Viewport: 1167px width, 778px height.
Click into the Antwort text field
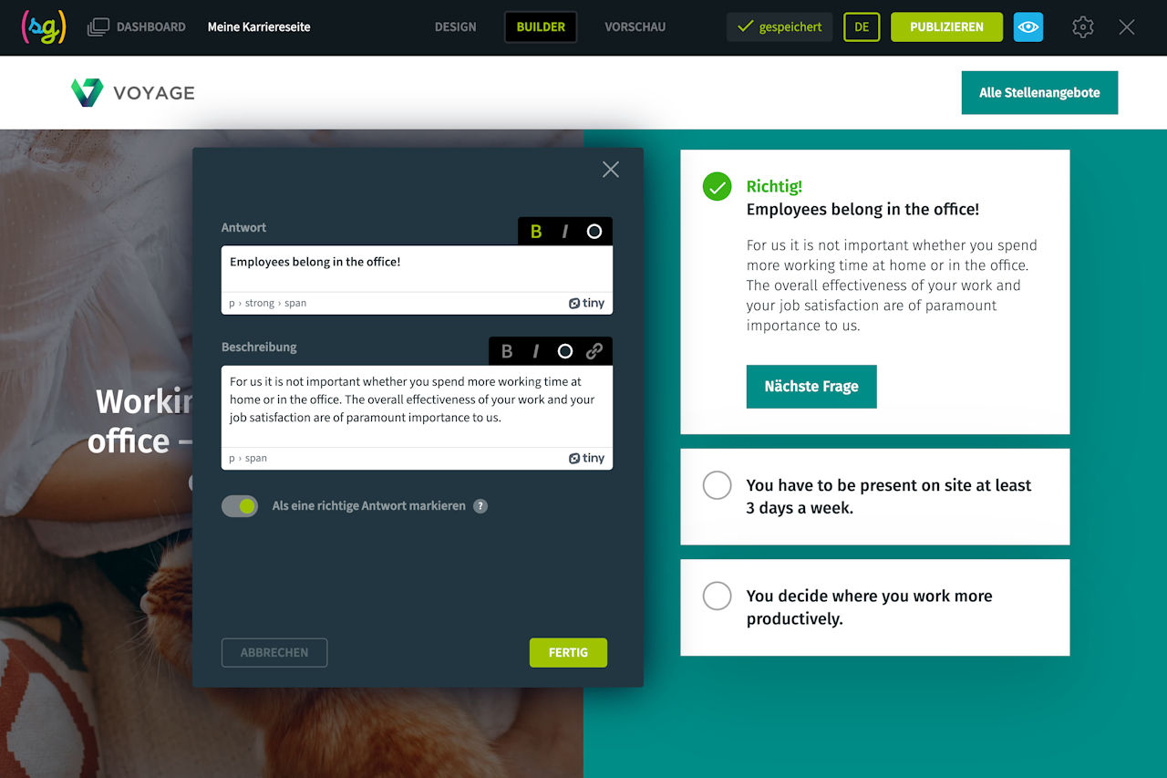[x=417, y=269]
